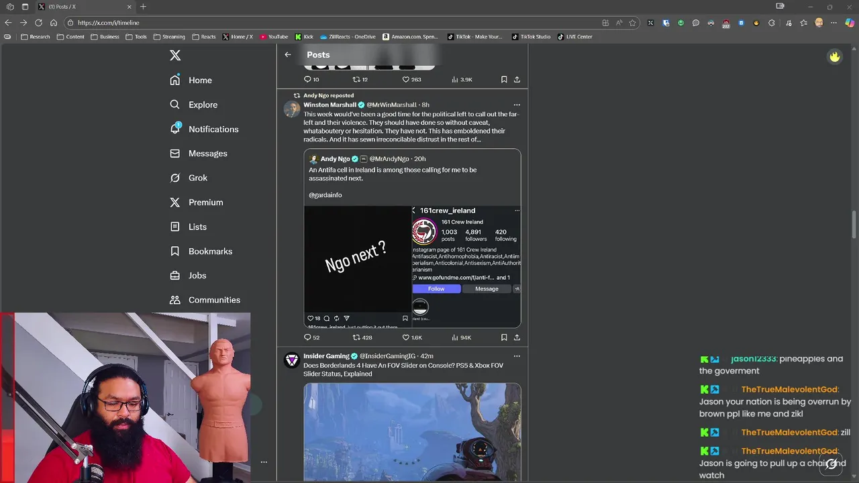Expand the Content bookmarks folder
859x483 pixels.
pos(70,37)
